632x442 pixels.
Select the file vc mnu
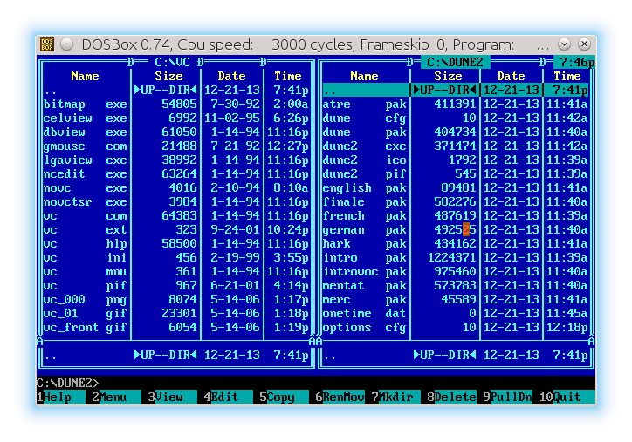[176, 272]
